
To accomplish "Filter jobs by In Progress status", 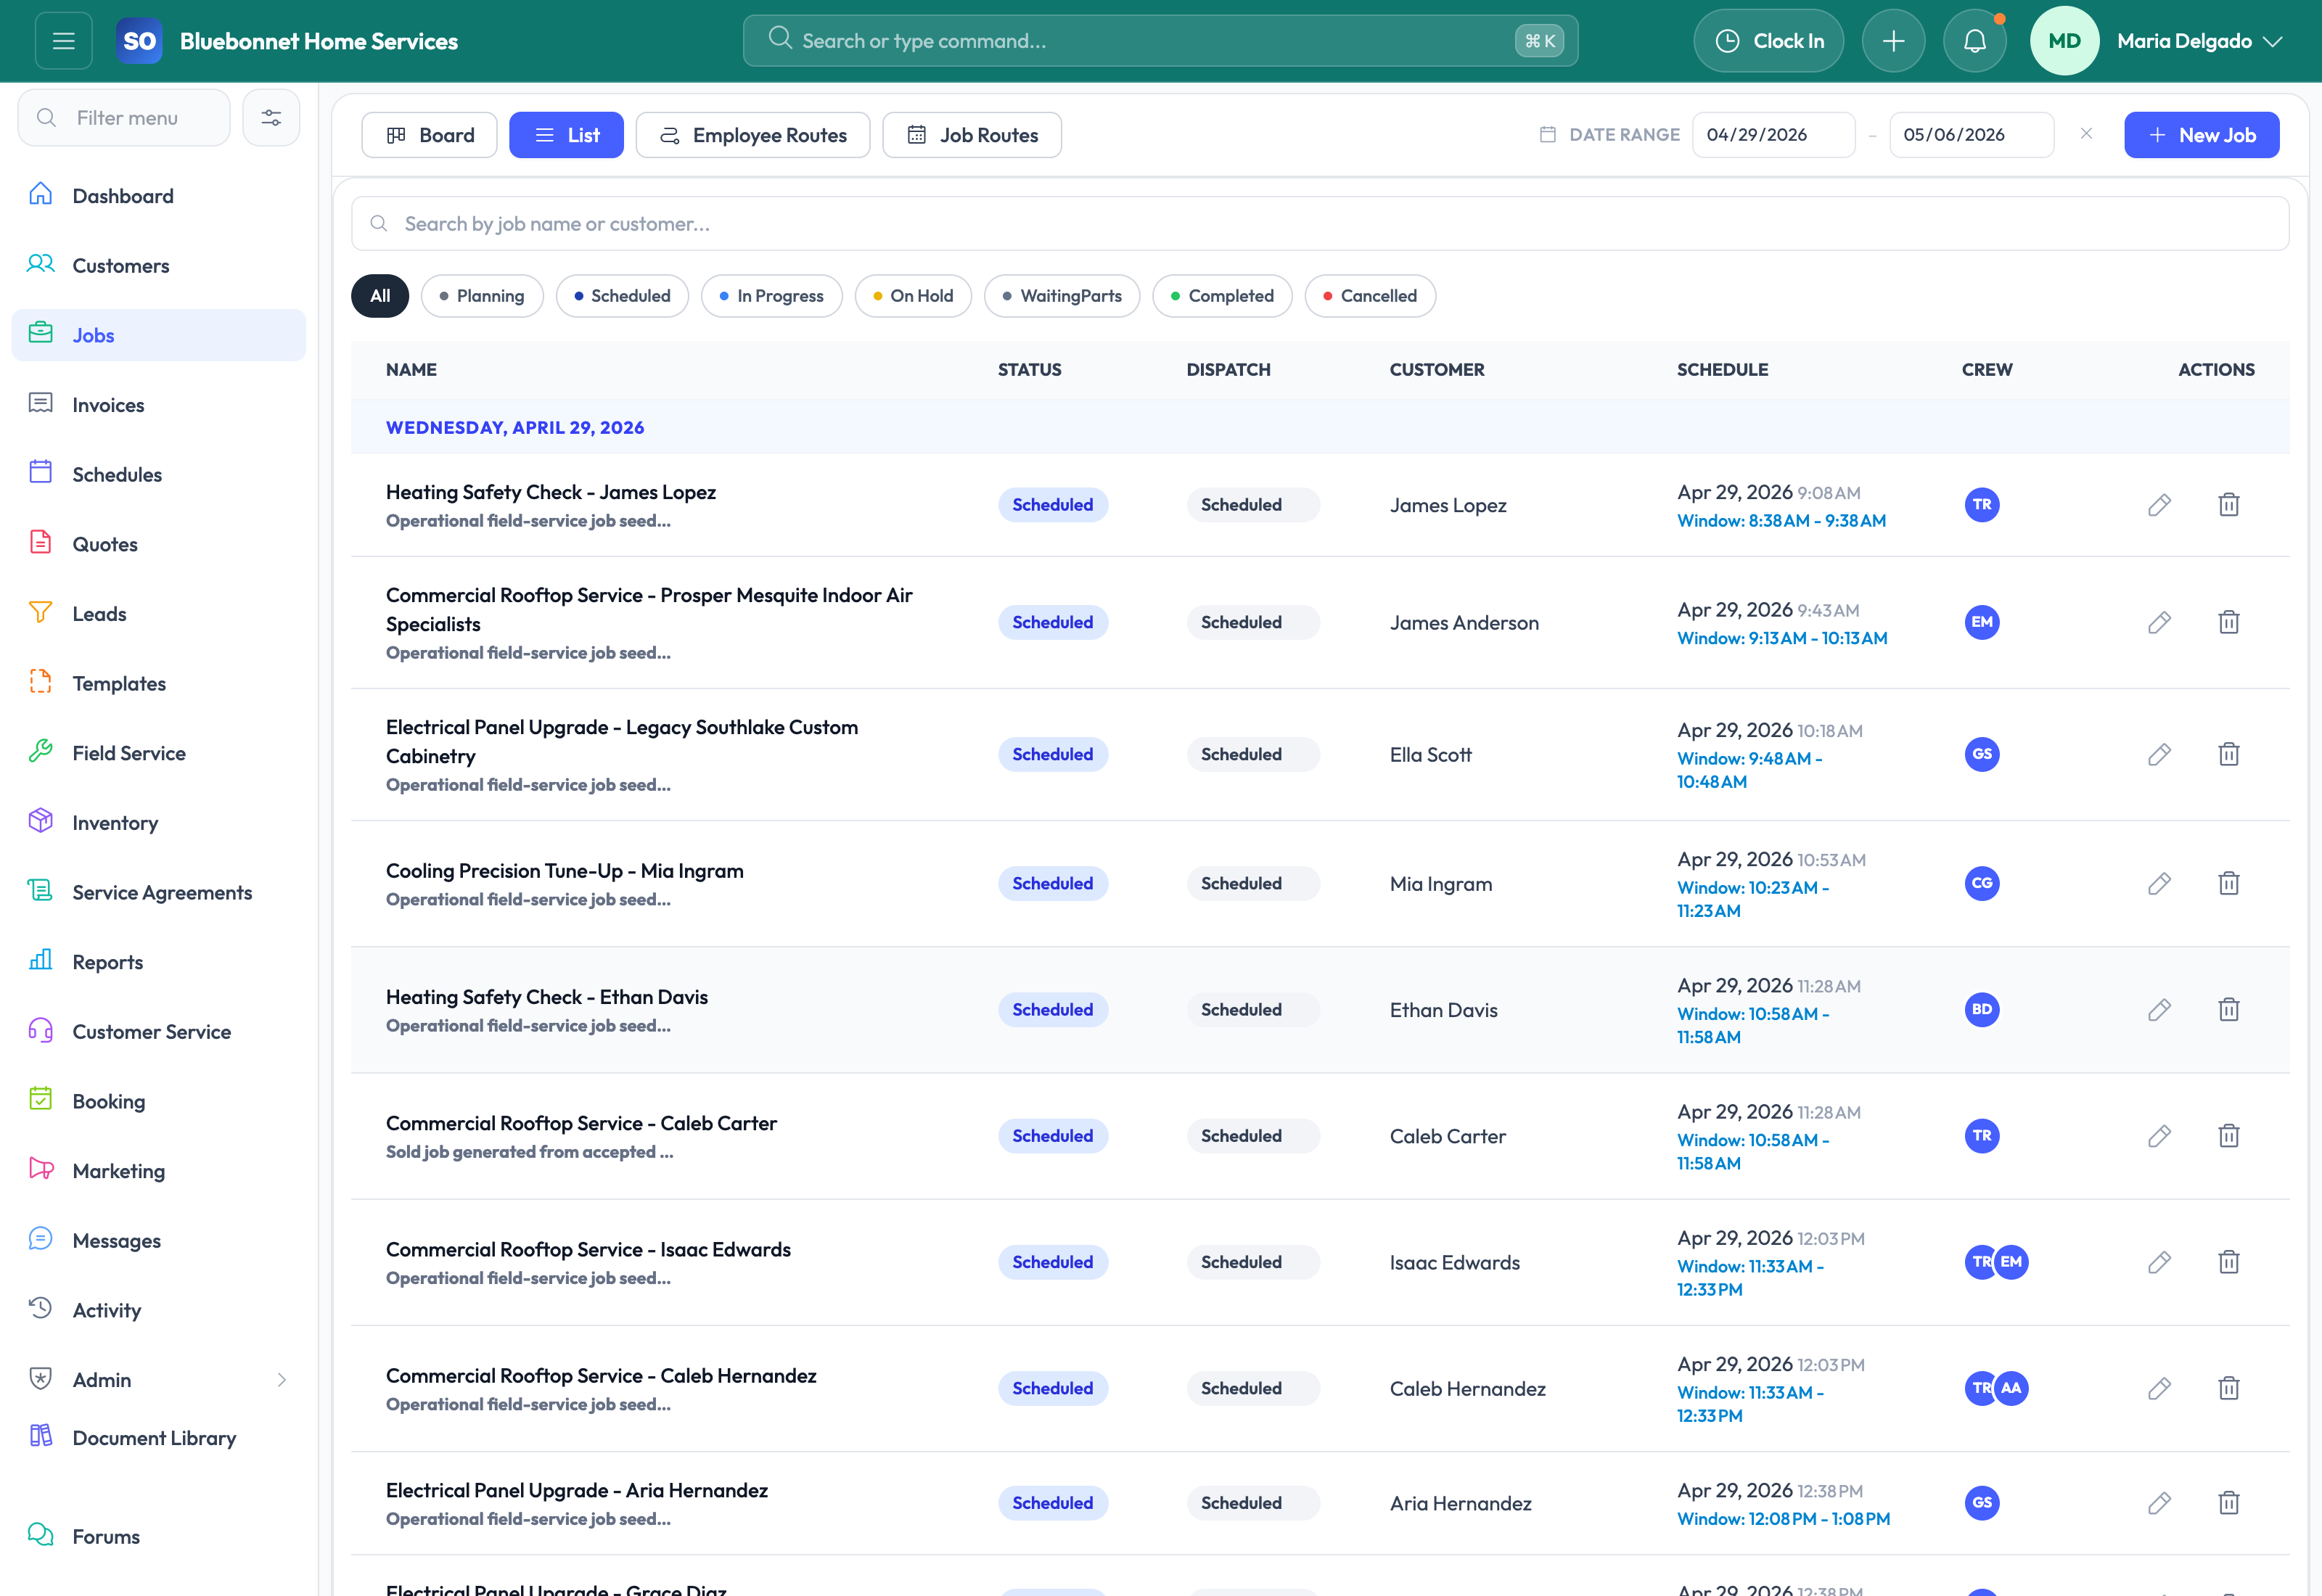I will [771, 296].
